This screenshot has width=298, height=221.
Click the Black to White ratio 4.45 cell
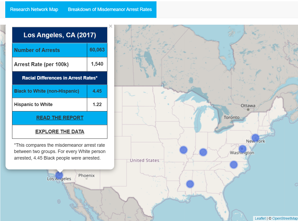point(97,91)
